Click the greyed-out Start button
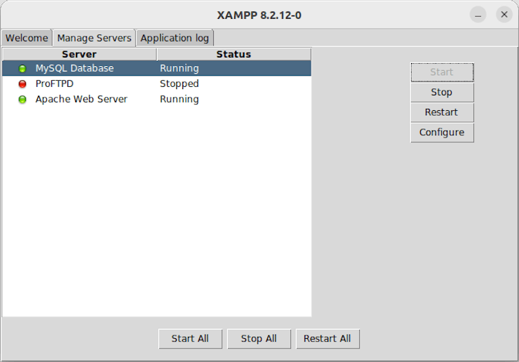The image size is (519, 362). pos(442,72)
